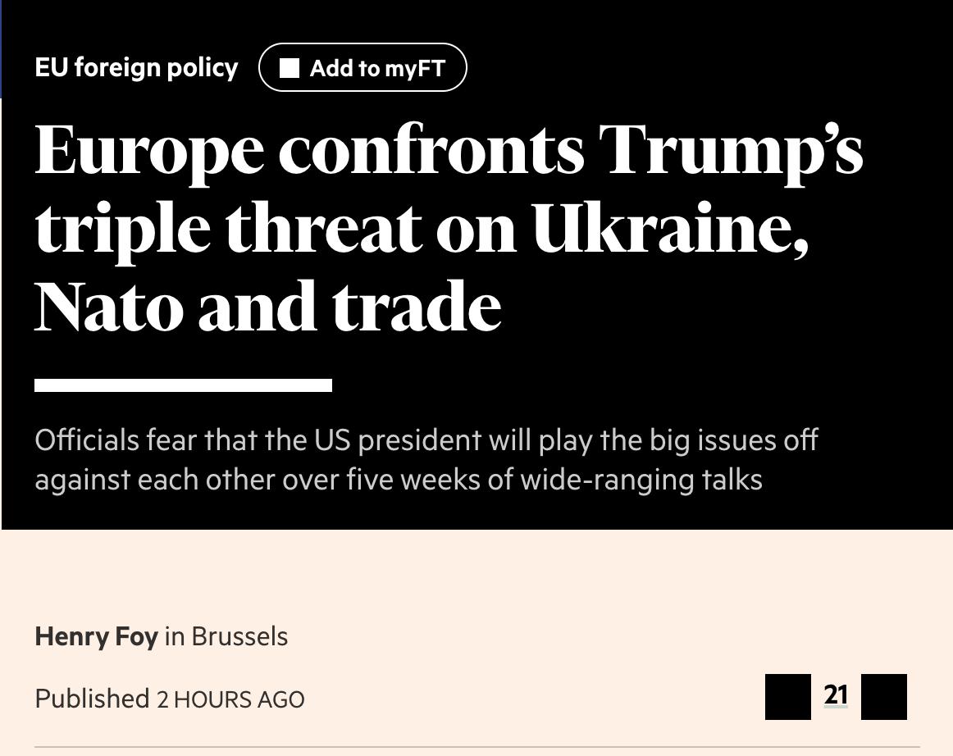This screenshot has width=953, height=756.
Task: Click the 'in Brussels' location text
Action: pyautogui.click(x=226, y=636)
